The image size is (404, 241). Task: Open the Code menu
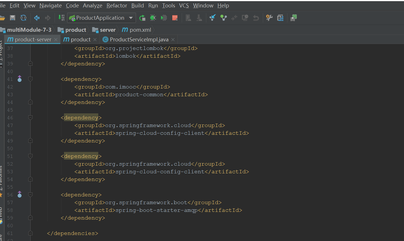pos(72,5)
